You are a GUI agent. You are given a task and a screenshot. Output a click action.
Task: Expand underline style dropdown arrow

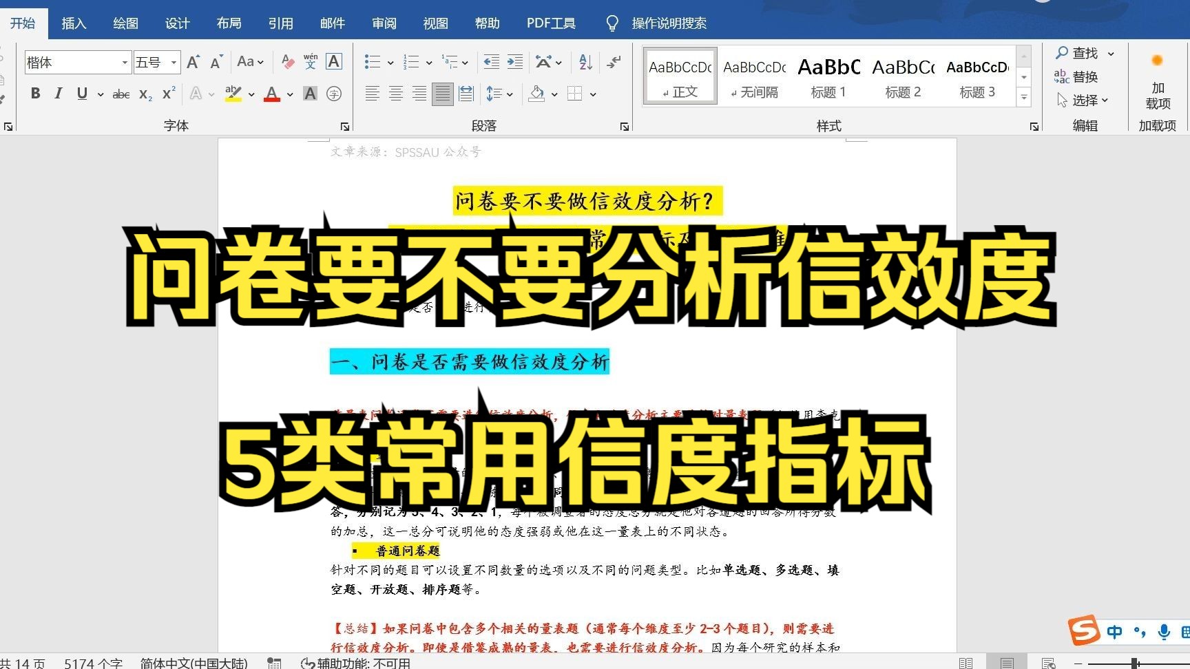click(x=101, y=94)
